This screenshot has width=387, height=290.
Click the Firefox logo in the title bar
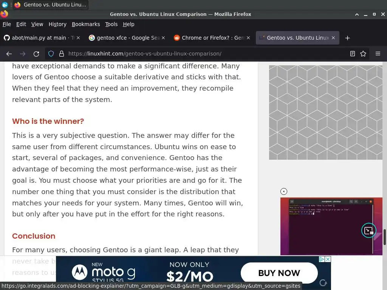(x=4, y=14)
